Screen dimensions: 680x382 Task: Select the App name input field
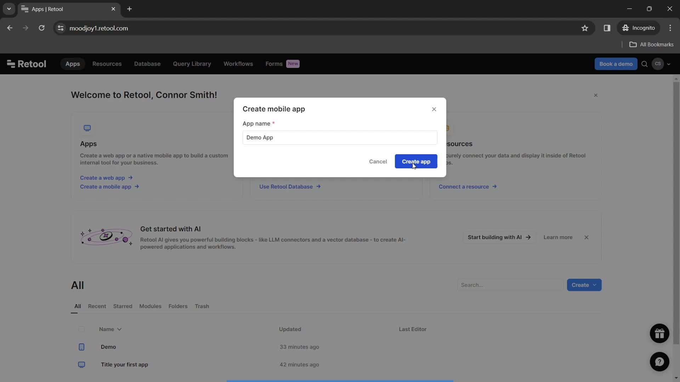click(x=340, y=137)
